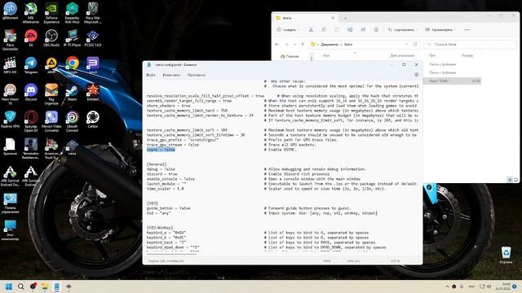The height and width of the screenshot is (293, 522).
Task: Open taskbar Search
Action: [20, 286]
